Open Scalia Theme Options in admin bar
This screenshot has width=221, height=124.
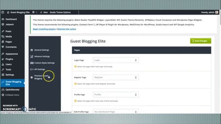coord(60,12)
